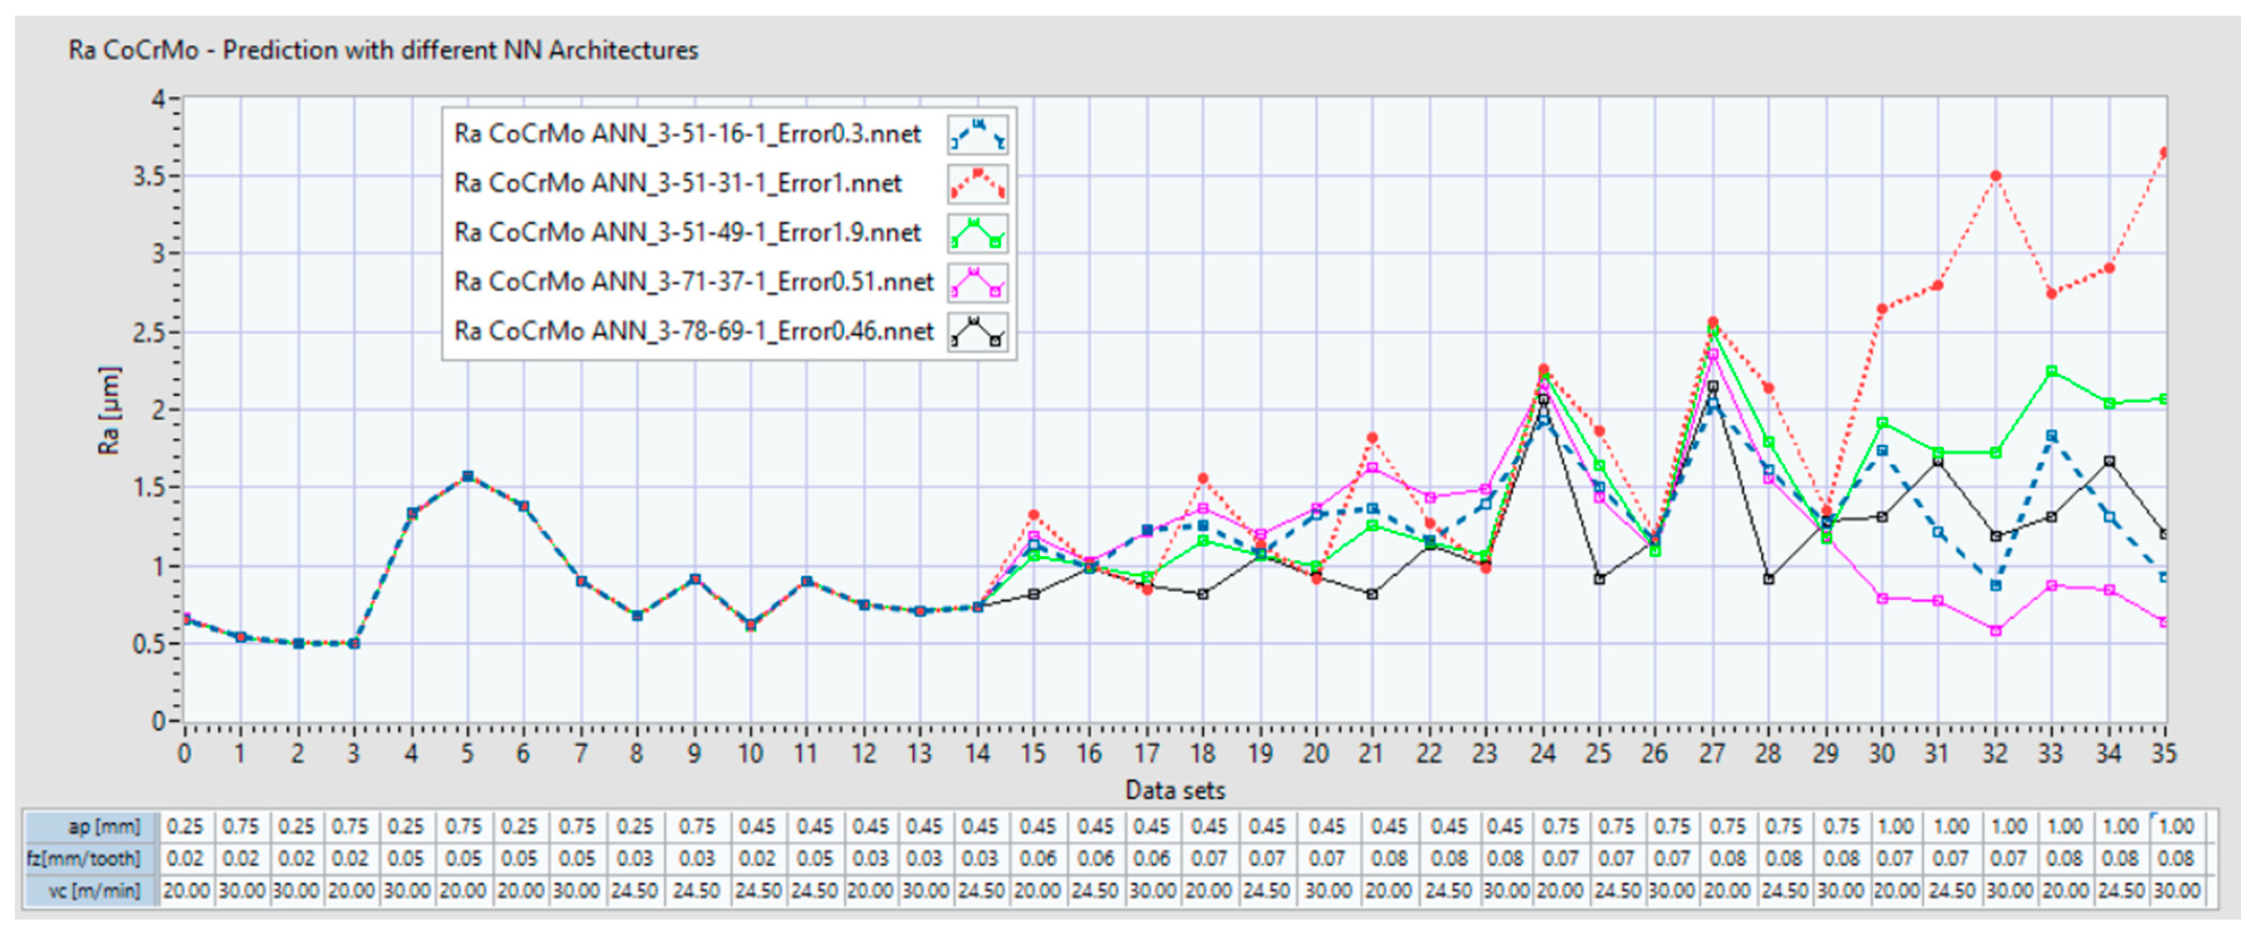Click the green data point at data set 33
2257x934 pixels.
click(x=2051, y=371)
